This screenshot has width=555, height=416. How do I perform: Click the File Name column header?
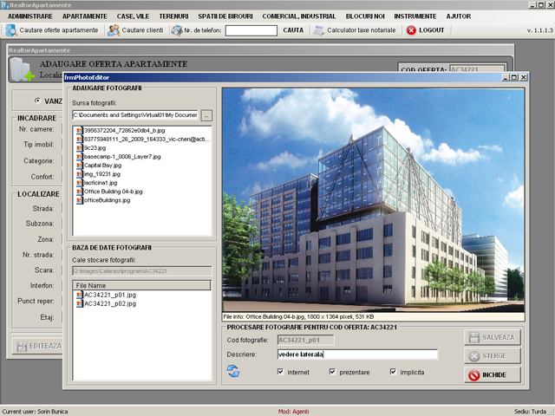coord(141,284)
